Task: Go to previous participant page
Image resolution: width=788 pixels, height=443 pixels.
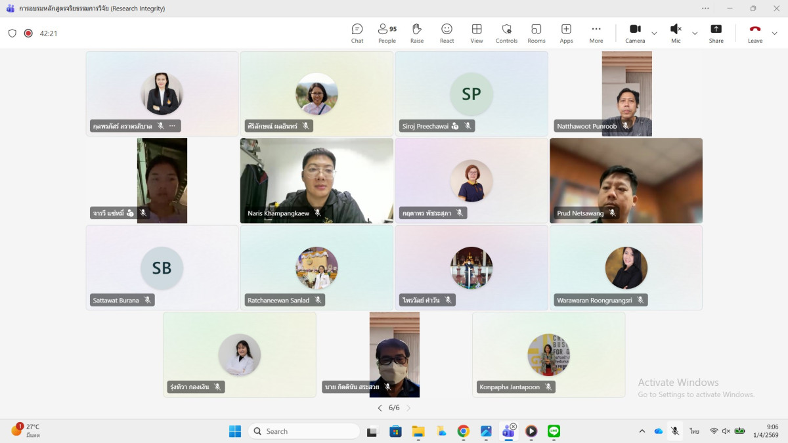Action: pyautogui.click(x=380, y=408)
